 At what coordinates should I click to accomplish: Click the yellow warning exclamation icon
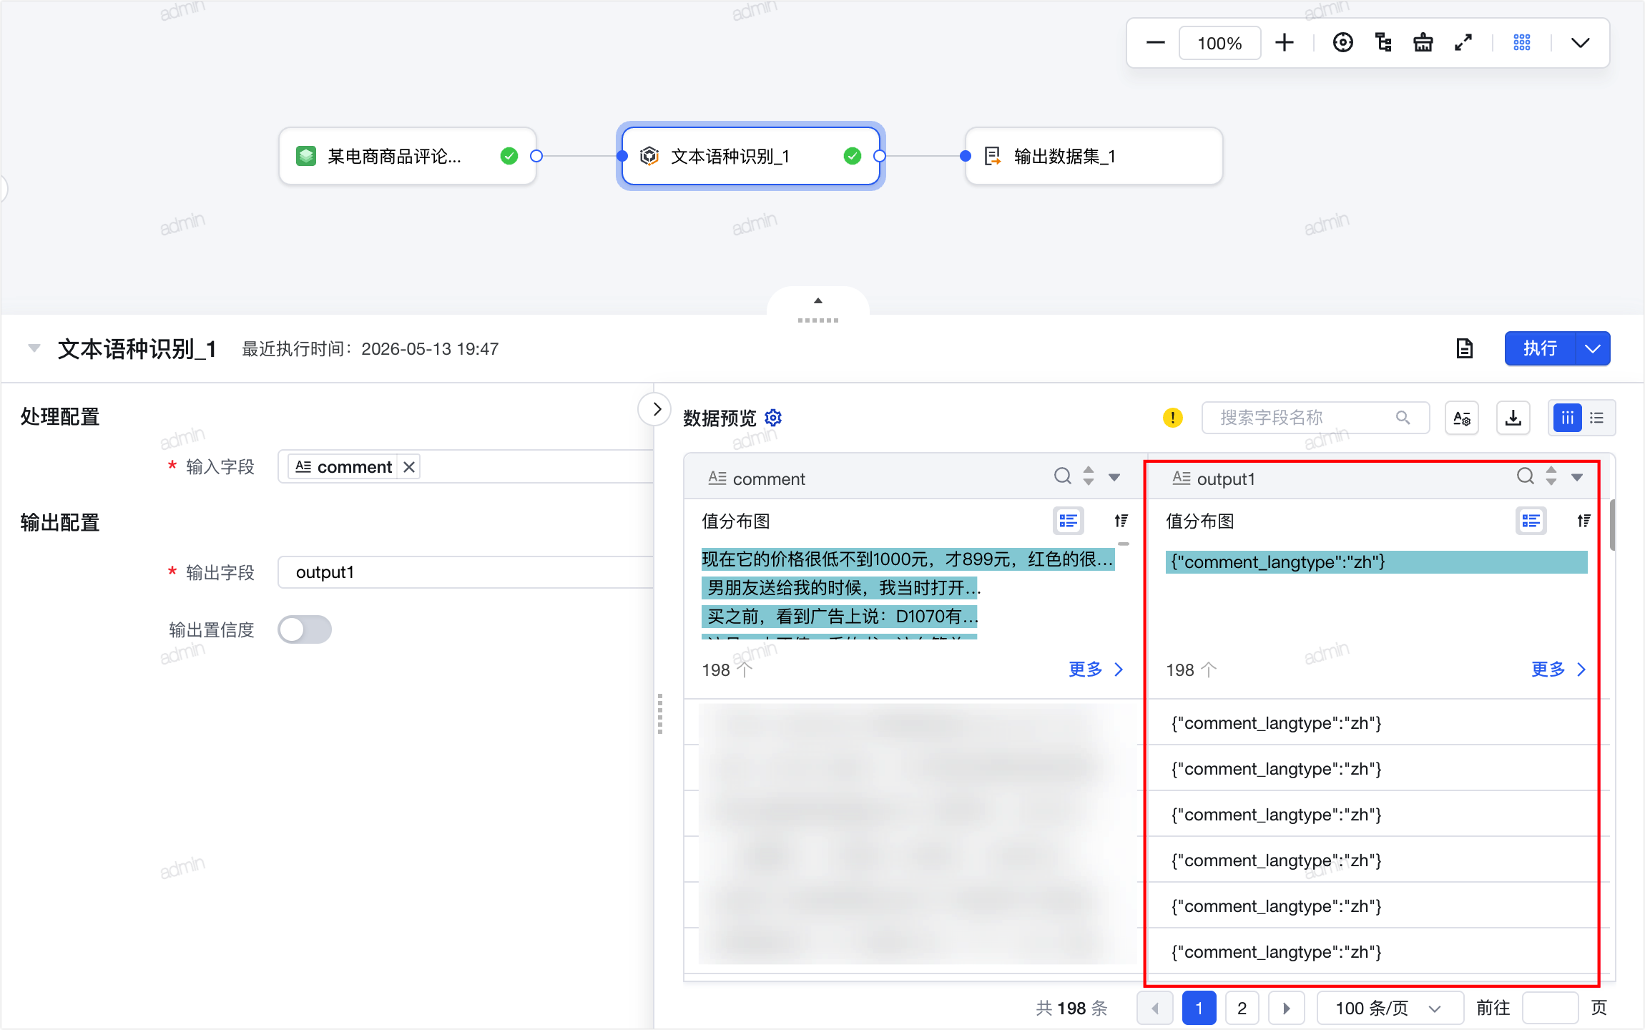[1173, 418]
